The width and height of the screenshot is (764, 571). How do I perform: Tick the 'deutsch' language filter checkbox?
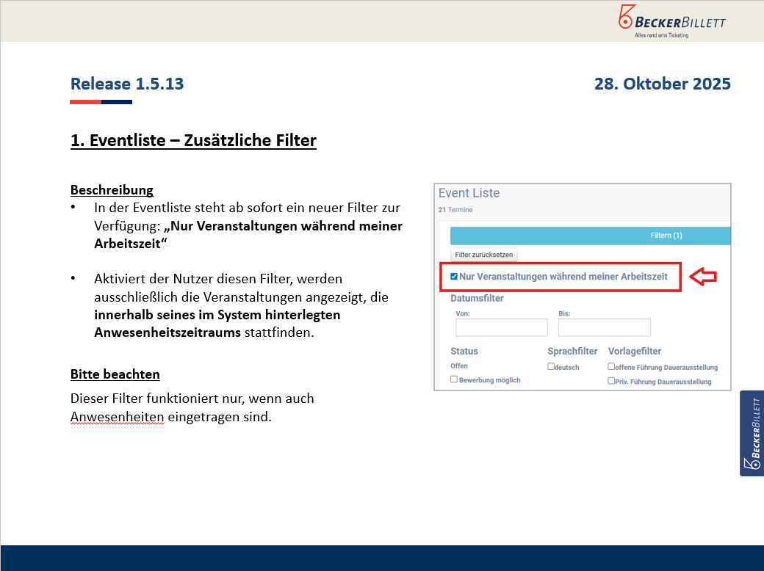[x=551, y=366]
